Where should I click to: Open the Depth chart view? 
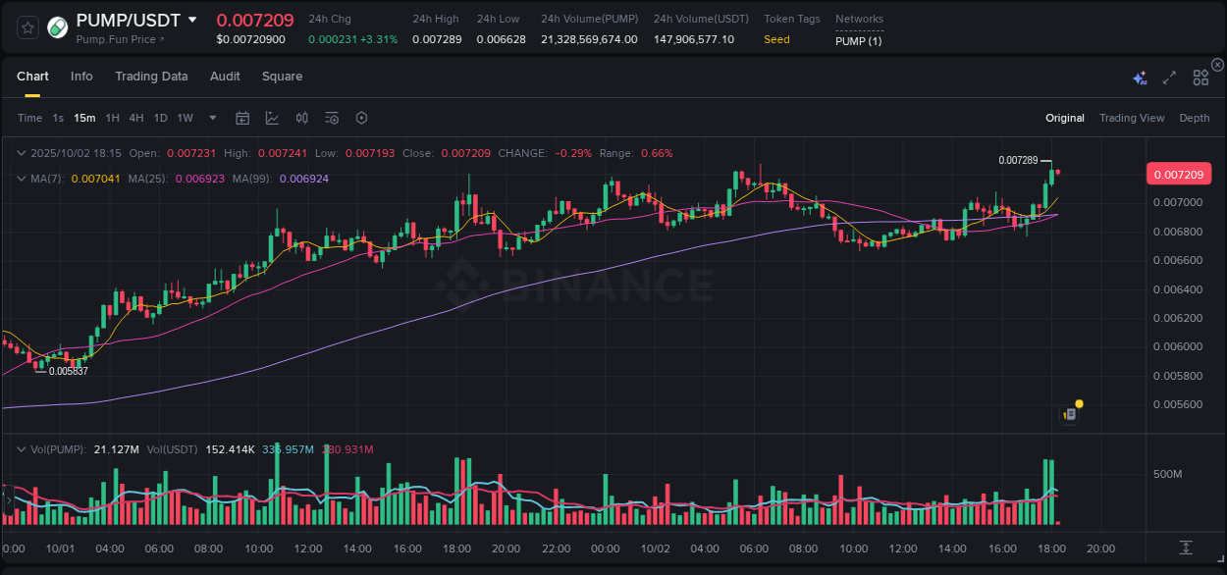pos(1195,118)
